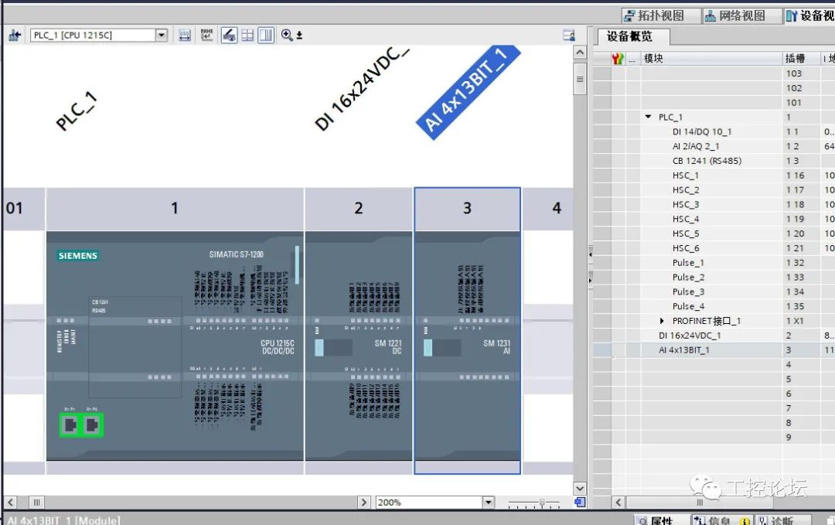
Task: Toggle the grid layout view icon
Action: (x=247, y=35)
